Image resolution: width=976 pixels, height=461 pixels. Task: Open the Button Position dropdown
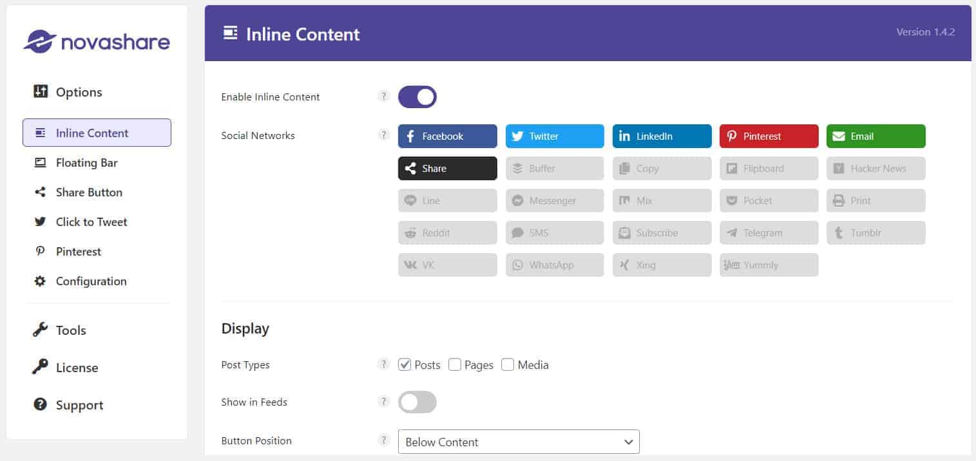tap(518, 442)
